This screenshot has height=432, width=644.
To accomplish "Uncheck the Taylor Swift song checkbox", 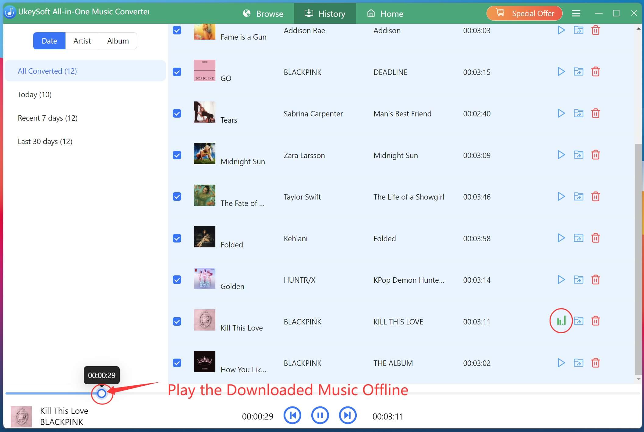I will (177, 197).
